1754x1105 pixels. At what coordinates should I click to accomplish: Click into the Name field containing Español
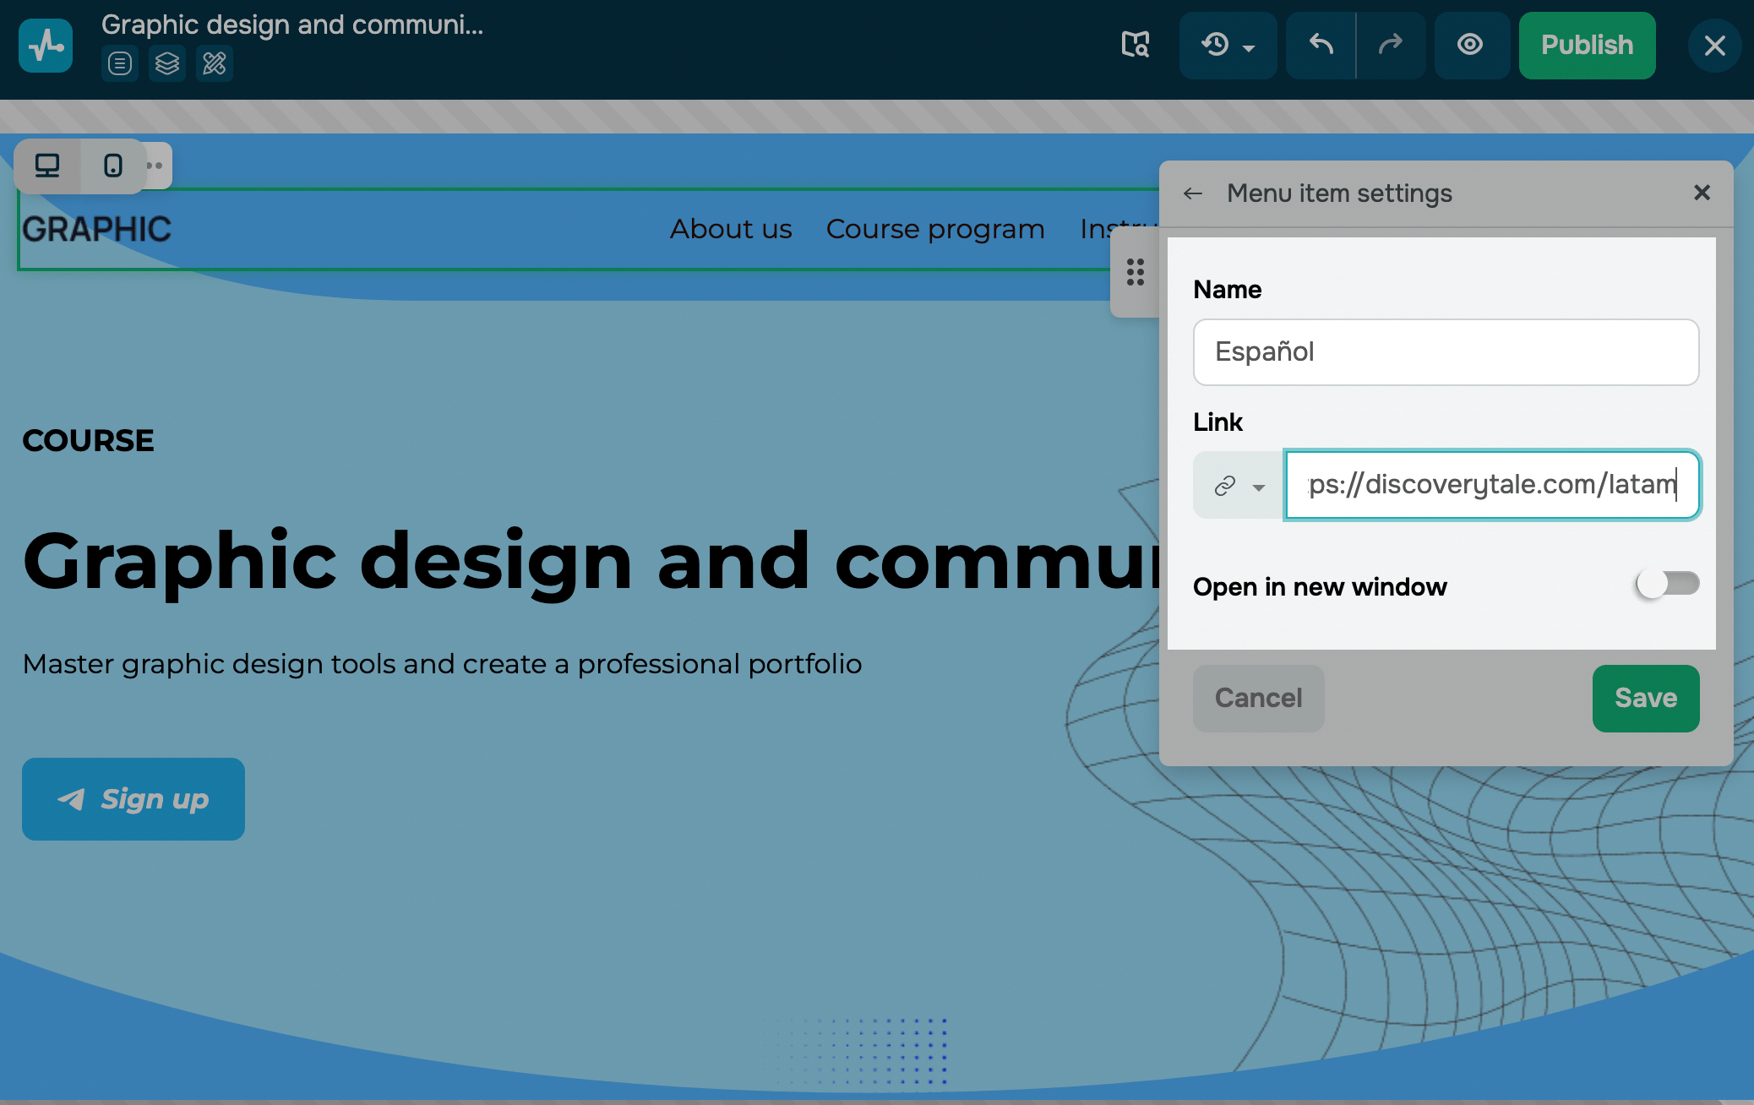pos(1446,352)
